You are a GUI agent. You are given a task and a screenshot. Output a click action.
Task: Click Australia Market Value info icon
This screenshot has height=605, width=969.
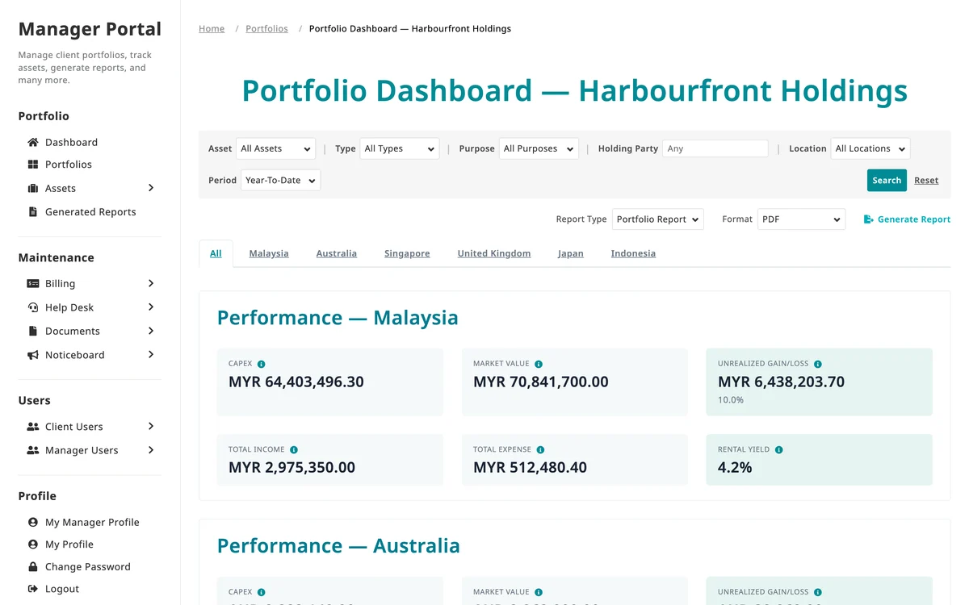[x=539, y=592]
